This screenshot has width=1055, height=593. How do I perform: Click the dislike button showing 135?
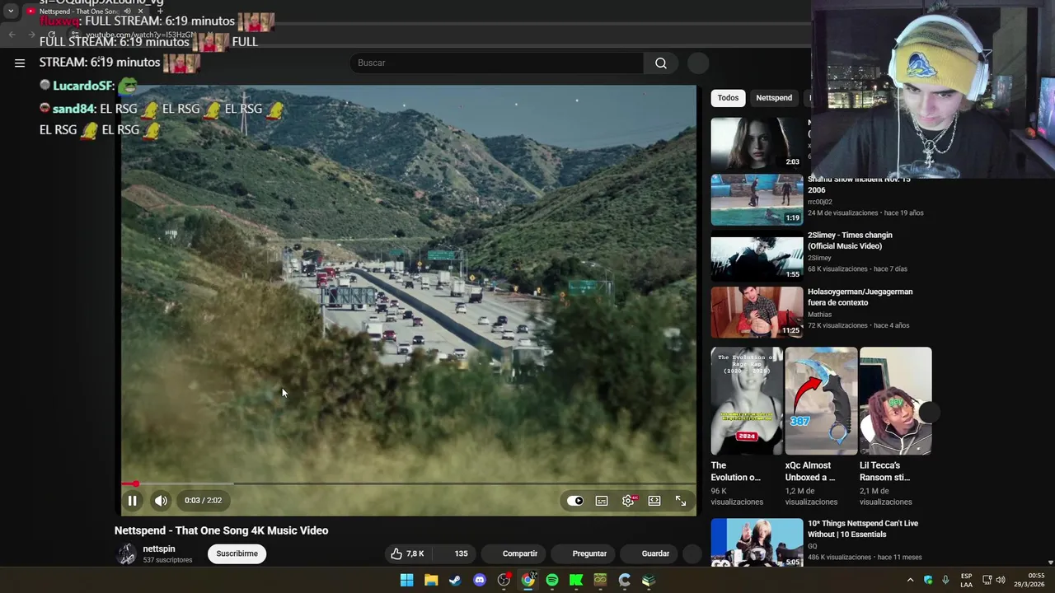[454, 553]
